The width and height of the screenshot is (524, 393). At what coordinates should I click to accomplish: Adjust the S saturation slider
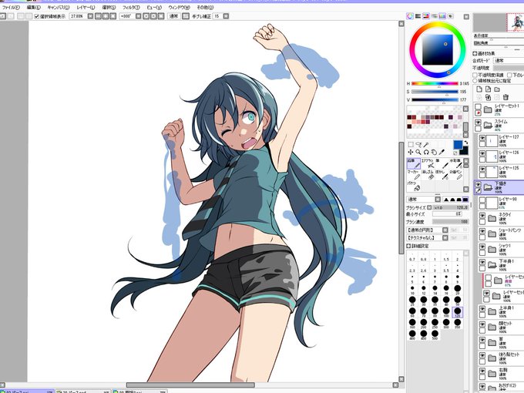tap(435, 92)
